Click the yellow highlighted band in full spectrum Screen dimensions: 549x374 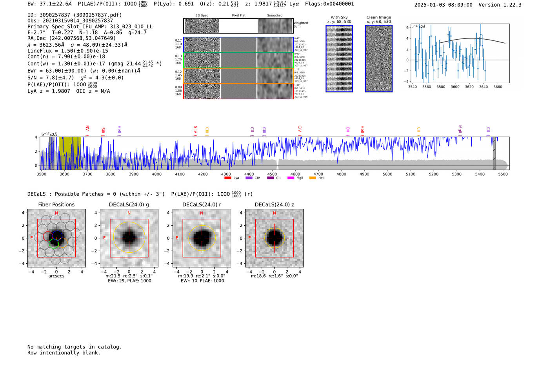point(71,153)
